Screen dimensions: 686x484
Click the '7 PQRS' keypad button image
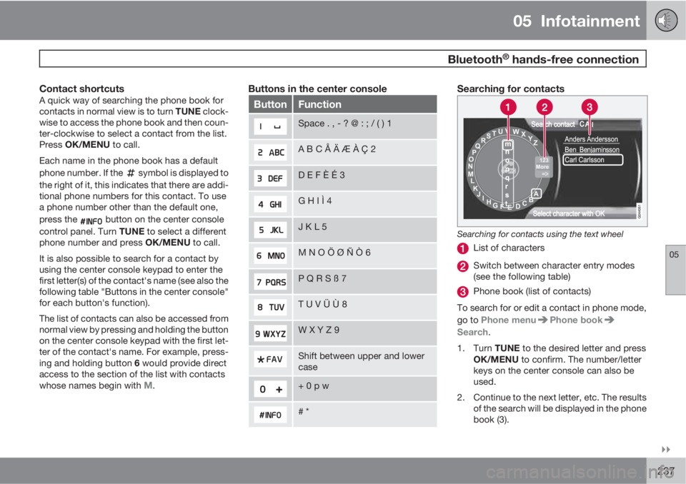pyautogui.click(x=270, y=282)
